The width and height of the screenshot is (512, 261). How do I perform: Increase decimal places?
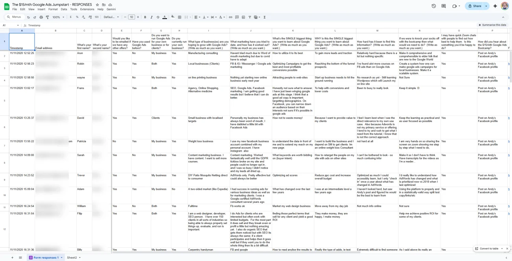[90, 17]
